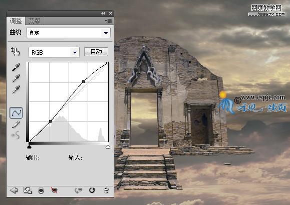Click the white point input slider
Screen dimensions: 290x205
pyautogui.click(x=108, y=147)
